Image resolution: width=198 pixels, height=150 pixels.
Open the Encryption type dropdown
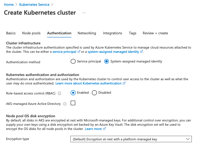131,139
